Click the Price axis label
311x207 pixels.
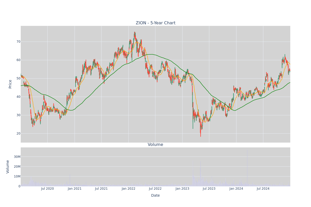pos(10,84)
